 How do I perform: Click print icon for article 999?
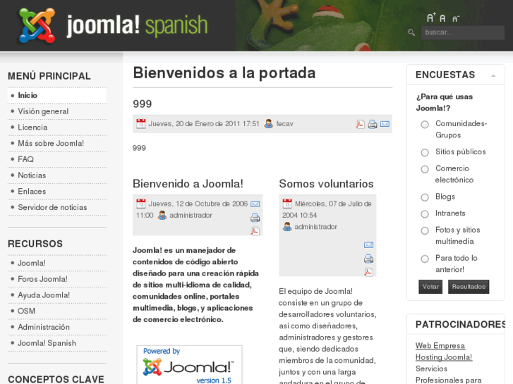[x=373, y=124]
